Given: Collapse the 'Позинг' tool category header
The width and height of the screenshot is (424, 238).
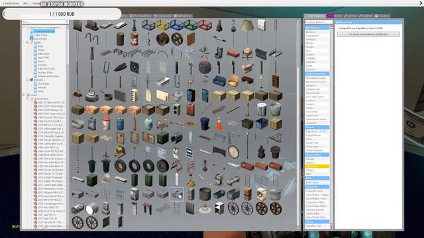Looking at the screenshot, I should [x=317, y=127].
